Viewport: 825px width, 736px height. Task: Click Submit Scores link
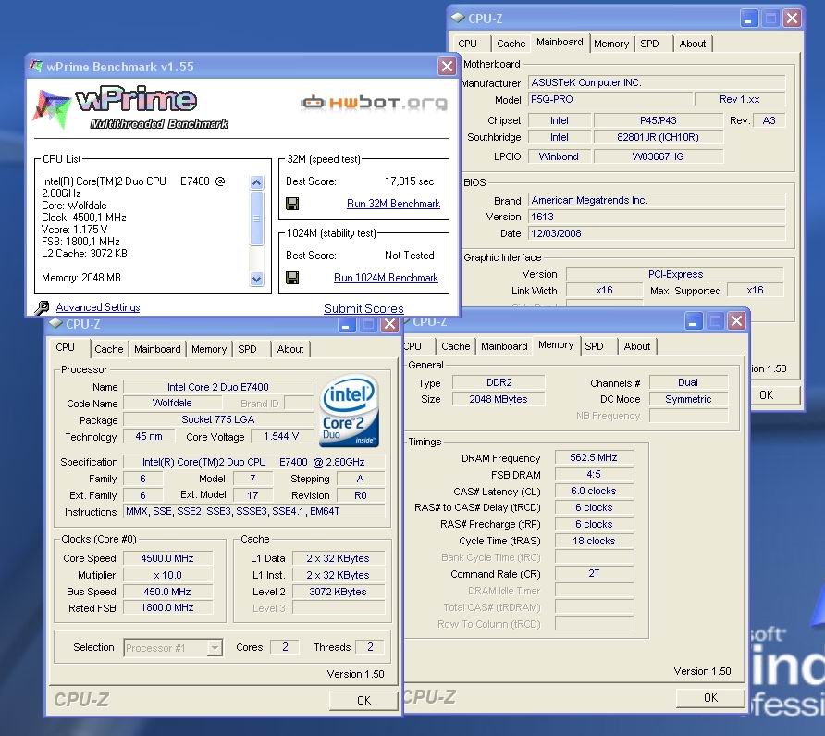363,308
